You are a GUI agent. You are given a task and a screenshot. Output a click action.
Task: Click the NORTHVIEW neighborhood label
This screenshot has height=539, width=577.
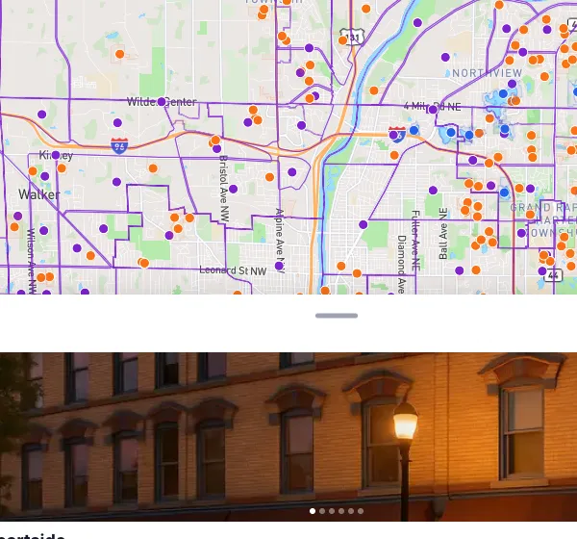[487, 73]
